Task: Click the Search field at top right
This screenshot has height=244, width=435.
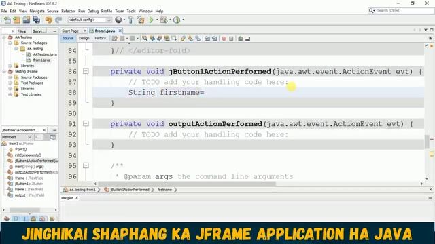Action: pos(401,11)
